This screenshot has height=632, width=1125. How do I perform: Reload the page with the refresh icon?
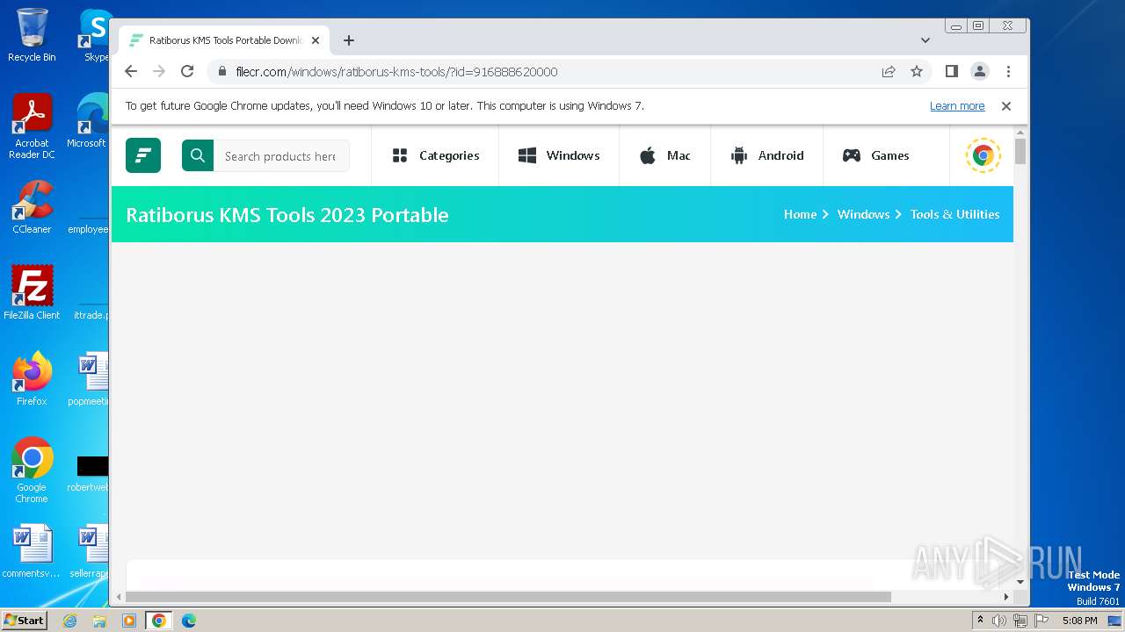(x=187, y=72)
